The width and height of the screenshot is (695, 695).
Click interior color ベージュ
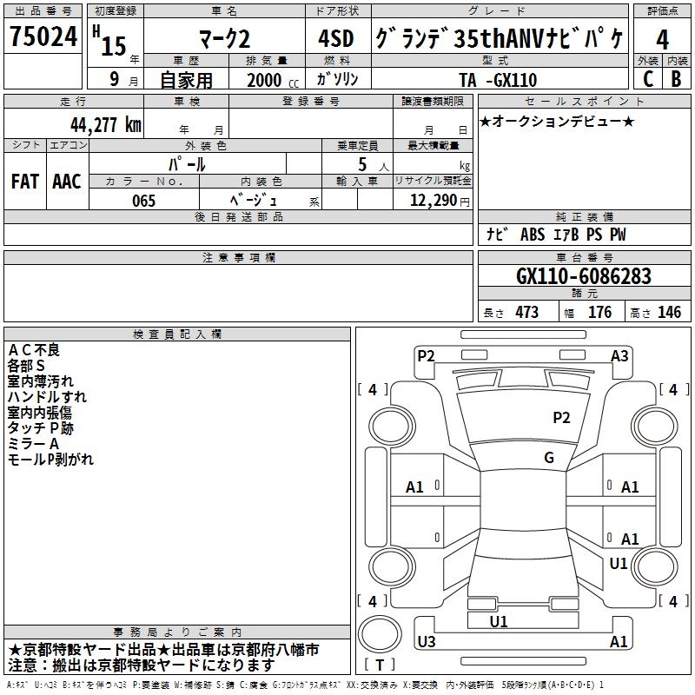pyautogui.click(x=254, y=201)
